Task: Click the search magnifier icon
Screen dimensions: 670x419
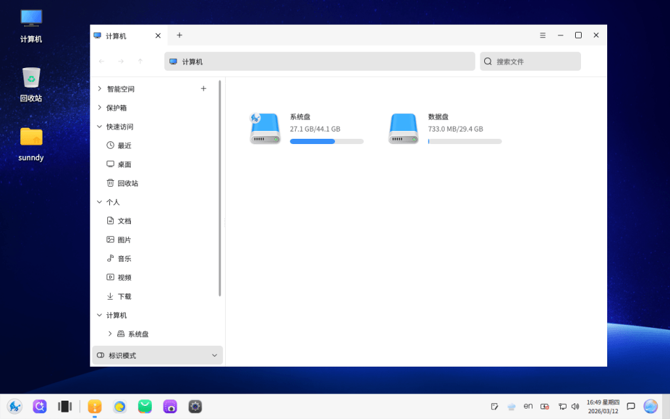Action: coord(487,62)
